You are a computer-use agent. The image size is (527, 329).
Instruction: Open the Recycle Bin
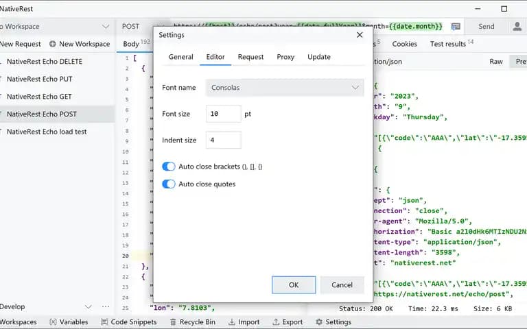coord(192,322)
